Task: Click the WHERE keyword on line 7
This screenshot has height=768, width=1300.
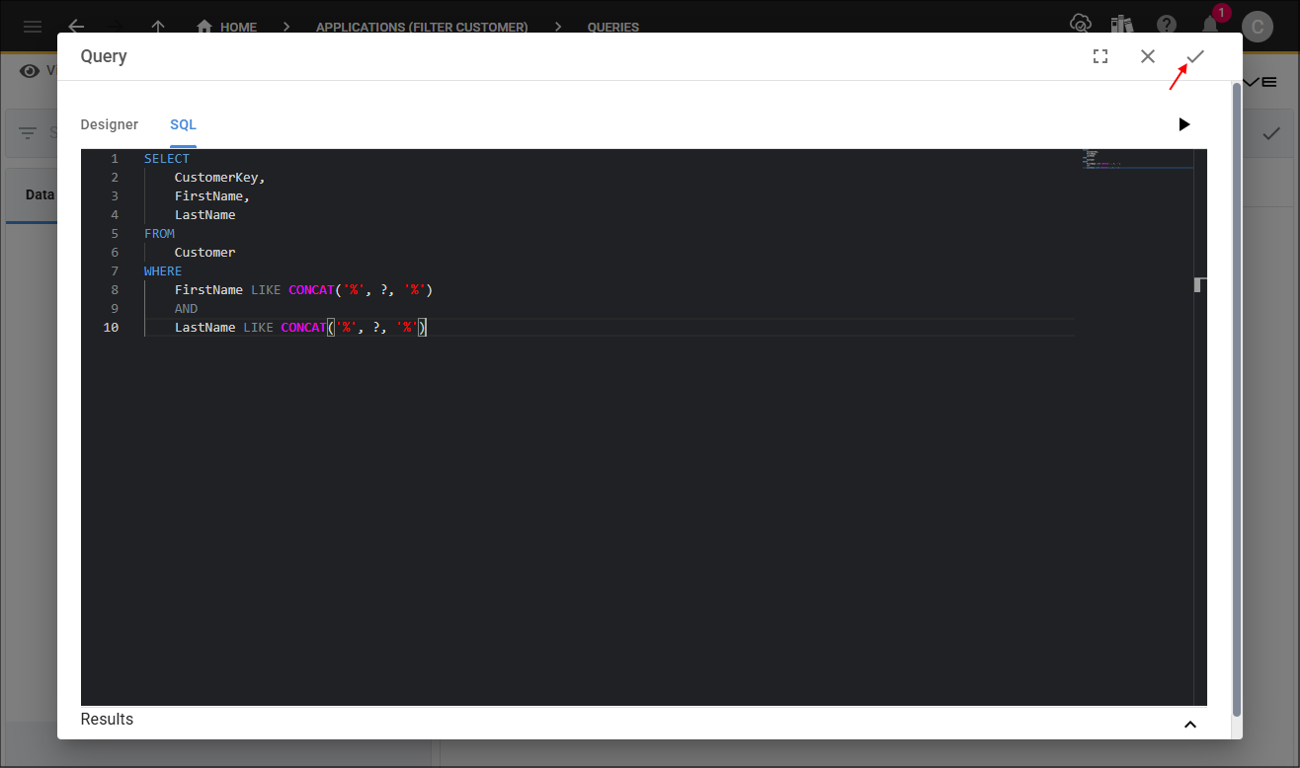Action: pos(163,271)
